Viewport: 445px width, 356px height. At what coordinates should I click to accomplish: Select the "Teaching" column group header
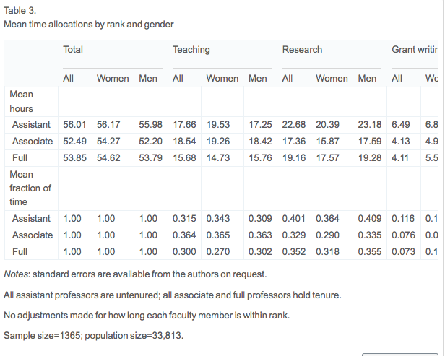(x=191, y=50)
